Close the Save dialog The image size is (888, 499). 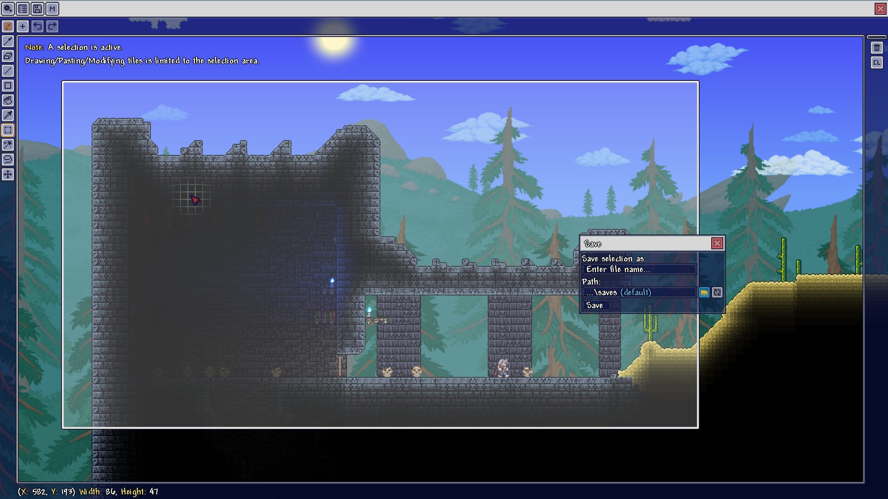(x=717, y=243)
